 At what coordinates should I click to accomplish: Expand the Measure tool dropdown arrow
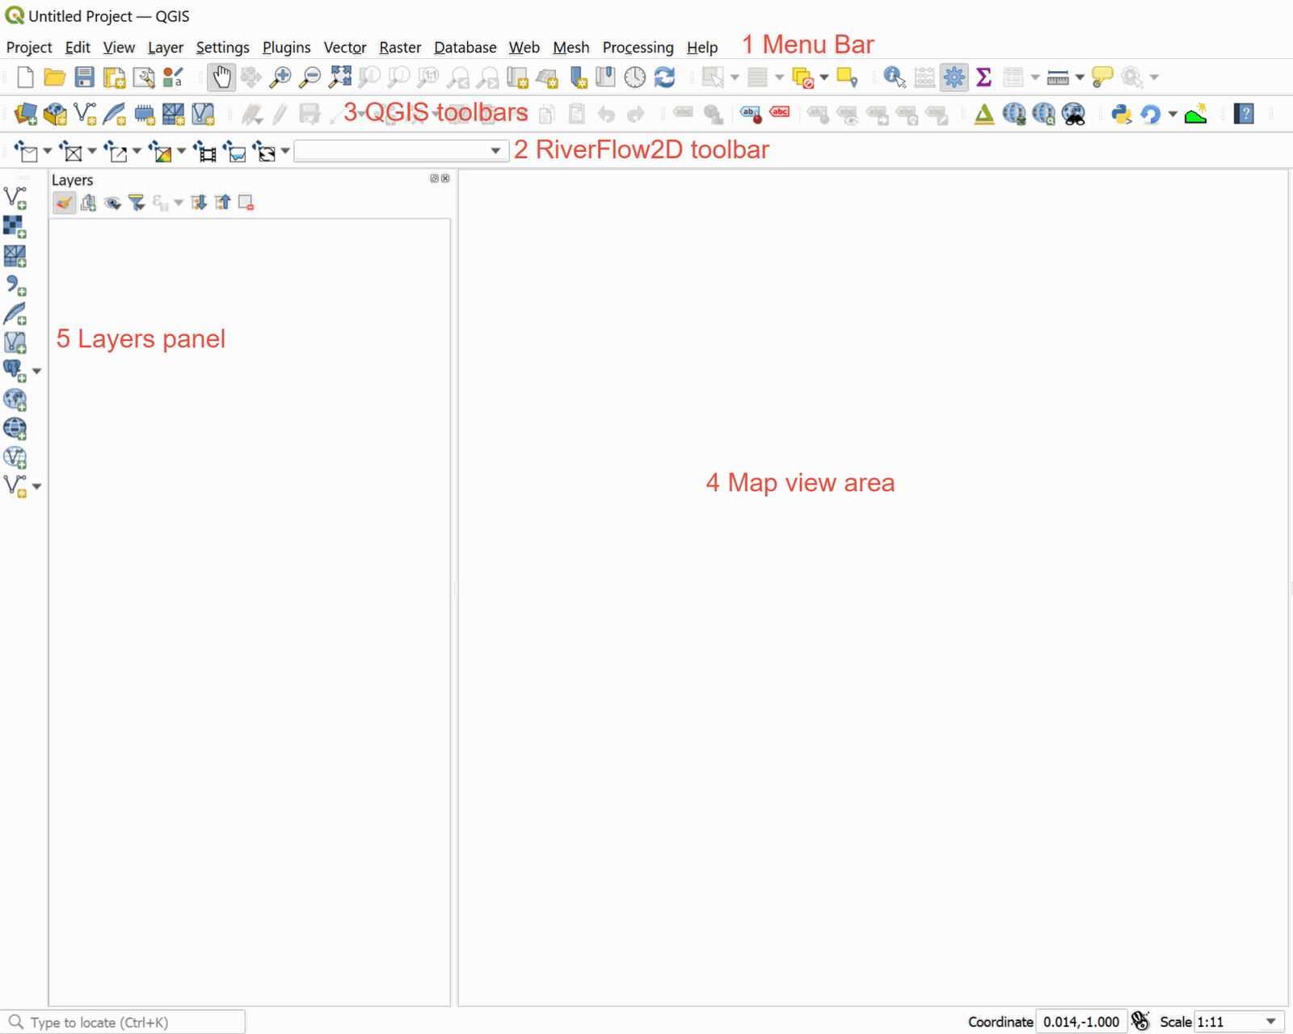tap(1080, 78)
